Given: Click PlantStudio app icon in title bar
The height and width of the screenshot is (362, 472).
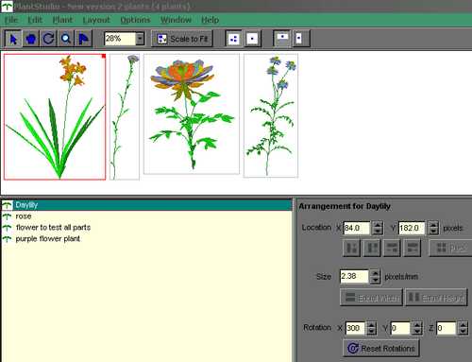Looking at the screenshot, I should point(8,7).
